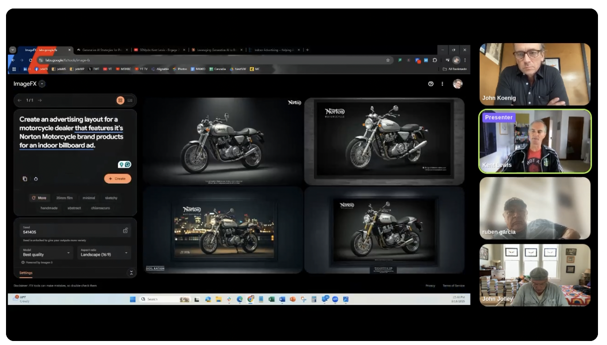Open the Aspect ratio dropdown
Viewport: 607px width, 345px height.
click(104, 253)
